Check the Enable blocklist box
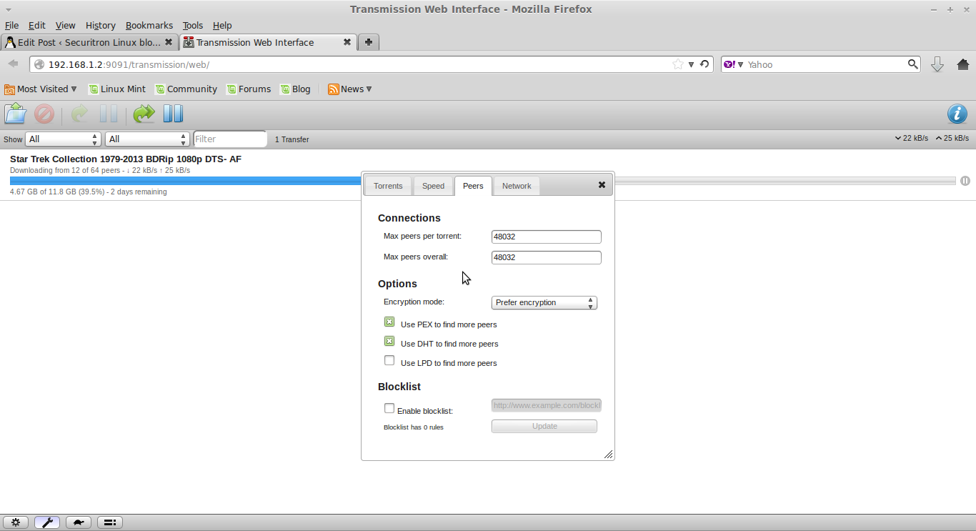Viewport: 976px width, 531px height. coord(389,409)
